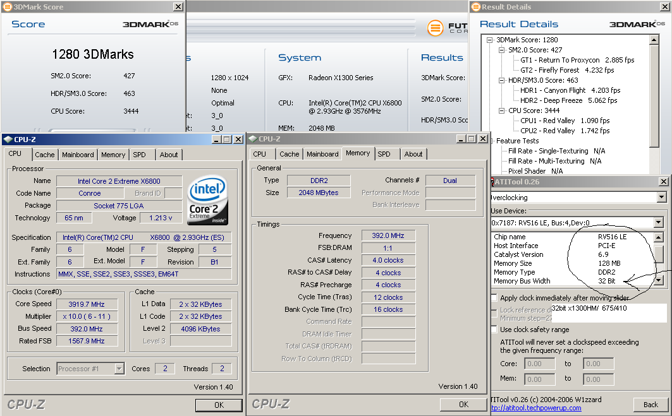Select CPU1 - Red Valley row

click(565, 121)
